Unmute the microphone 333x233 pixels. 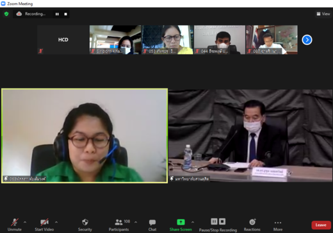tap(15, 225)
